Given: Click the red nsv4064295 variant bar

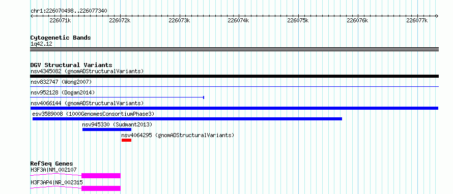Looking at the screenshot, I should [x=127, y=140].
